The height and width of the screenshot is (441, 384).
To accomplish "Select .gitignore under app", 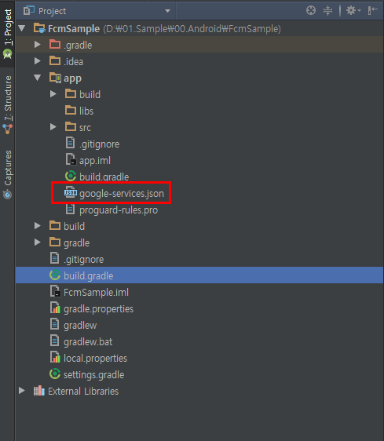I will [x=100, y=144].
